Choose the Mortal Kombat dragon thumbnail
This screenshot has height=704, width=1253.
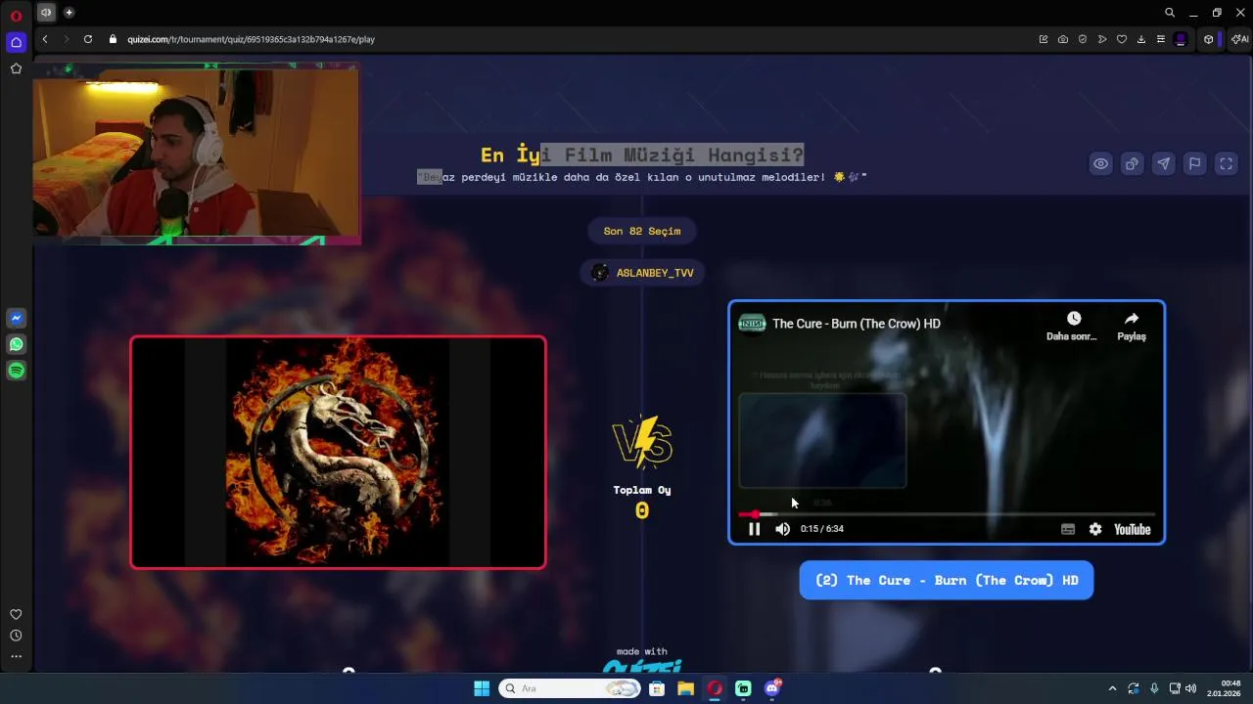pos(338,452)
